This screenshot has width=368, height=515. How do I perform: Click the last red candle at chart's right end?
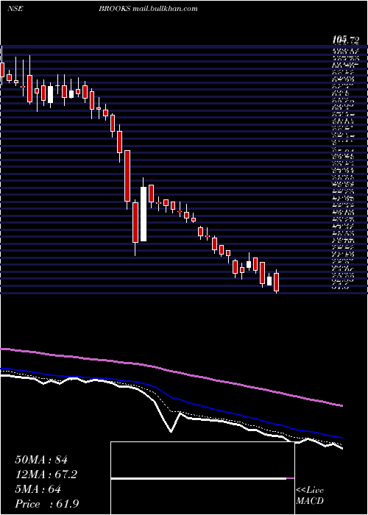[276, 282]
